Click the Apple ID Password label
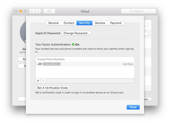170x123 pixels. click(x=48, y=33)
